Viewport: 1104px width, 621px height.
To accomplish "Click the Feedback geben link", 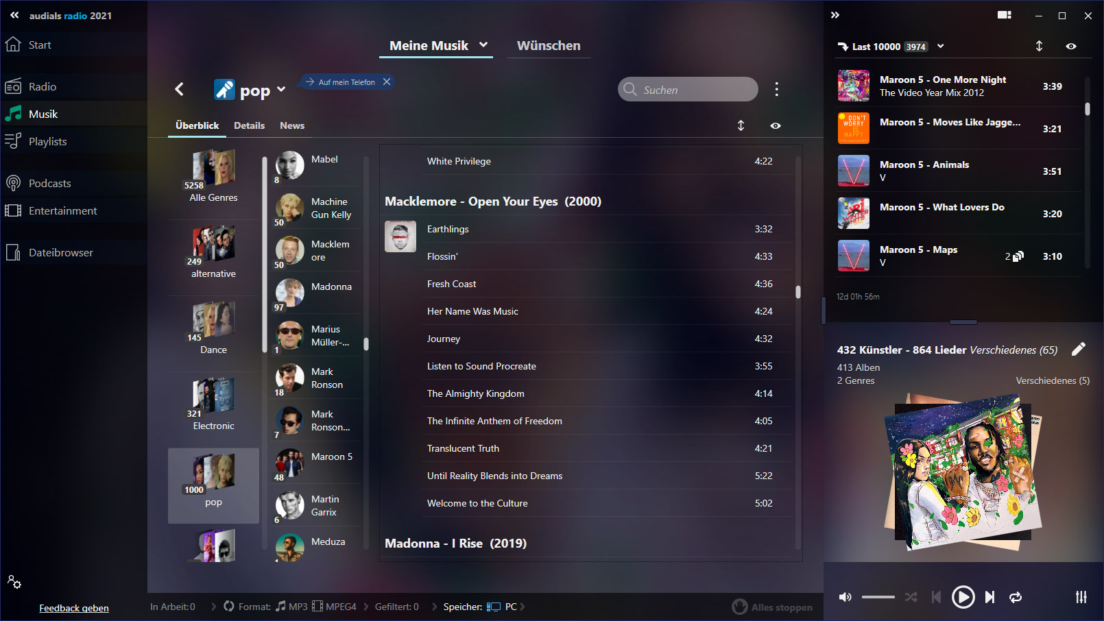I will pos(74,608).
